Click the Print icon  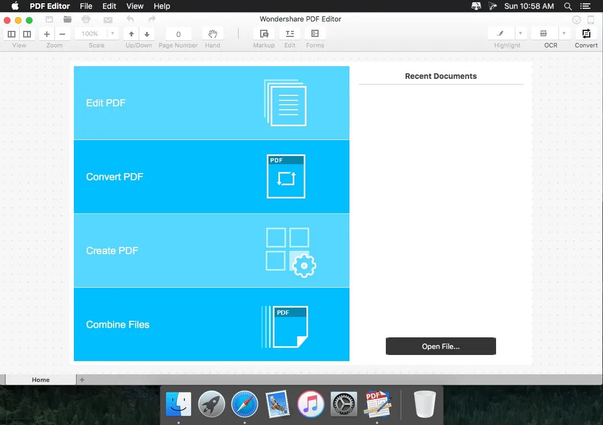[86, 19]
